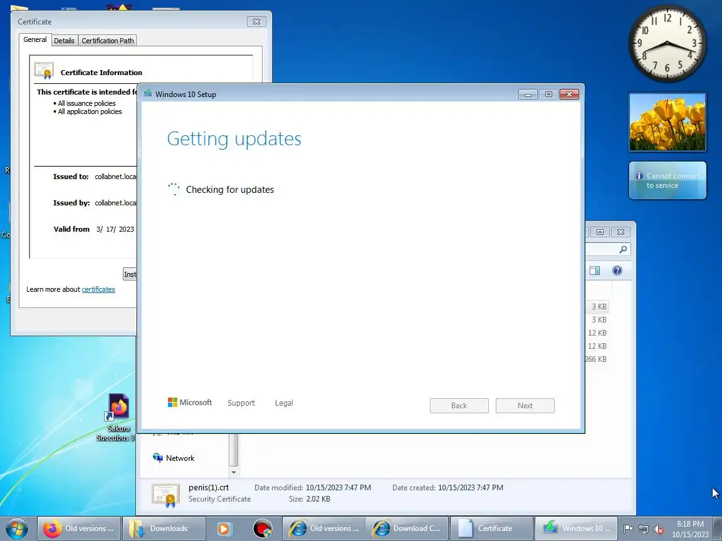
Task: Open the Legal link in Setup
Action: (284, 403)
